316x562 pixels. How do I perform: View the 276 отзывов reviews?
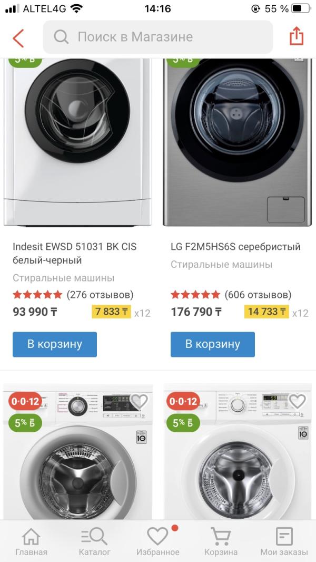point(100,295)
